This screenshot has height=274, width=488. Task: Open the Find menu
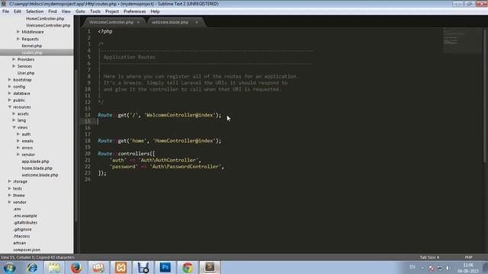(53, 11)
